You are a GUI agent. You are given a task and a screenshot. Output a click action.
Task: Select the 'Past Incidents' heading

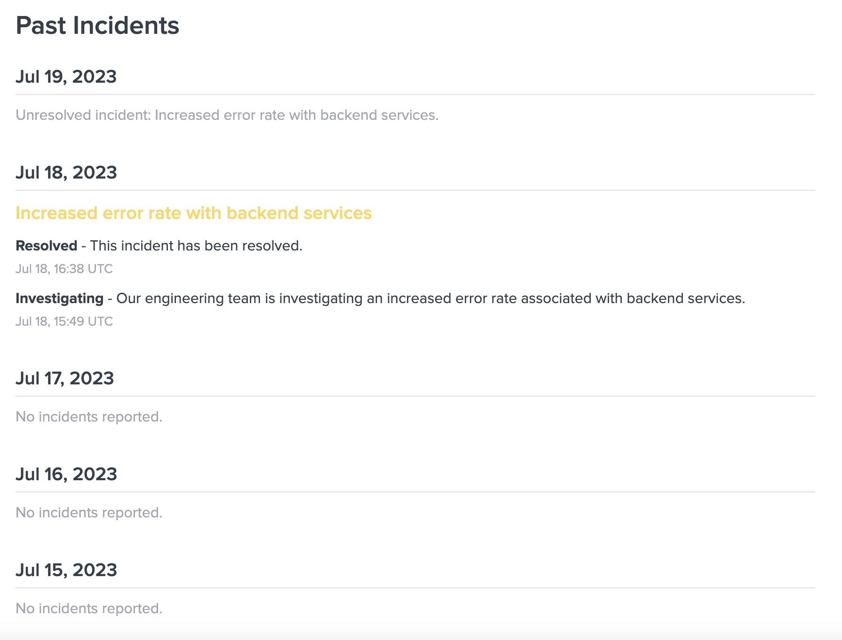tap(97, 25)
